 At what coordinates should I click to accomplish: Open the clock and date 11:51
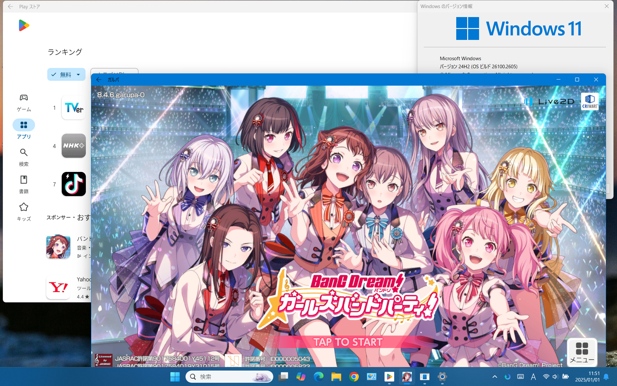click(587, 377)
